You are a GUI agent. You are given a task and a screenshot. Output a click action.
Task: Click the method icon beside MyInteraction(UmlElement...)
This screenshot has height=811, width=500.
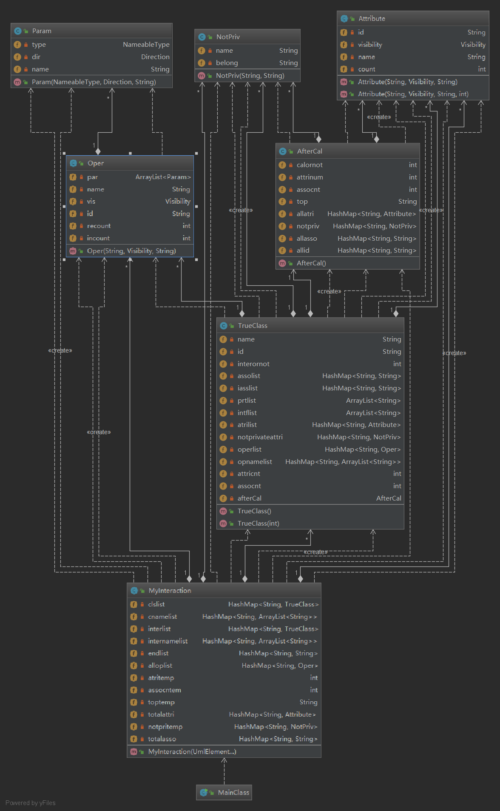[x=134, y=752]
